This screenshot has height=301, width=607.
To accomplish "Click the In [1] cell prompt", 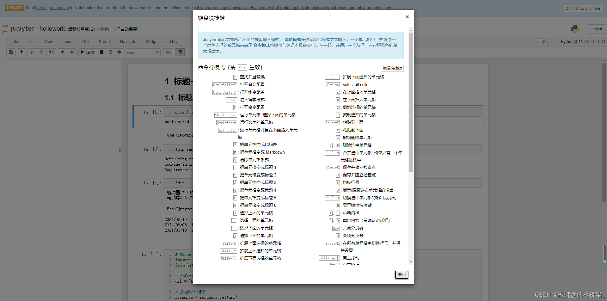I will tap(152, 112).
